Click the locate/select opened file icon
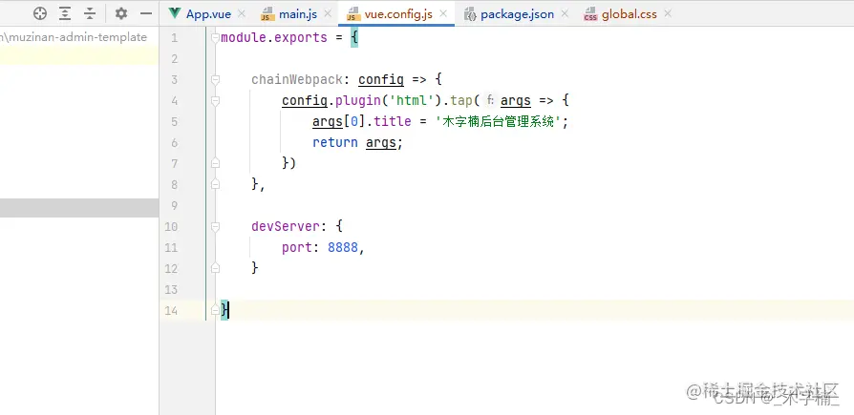854x415 pixels. click(x=40, y=13)
